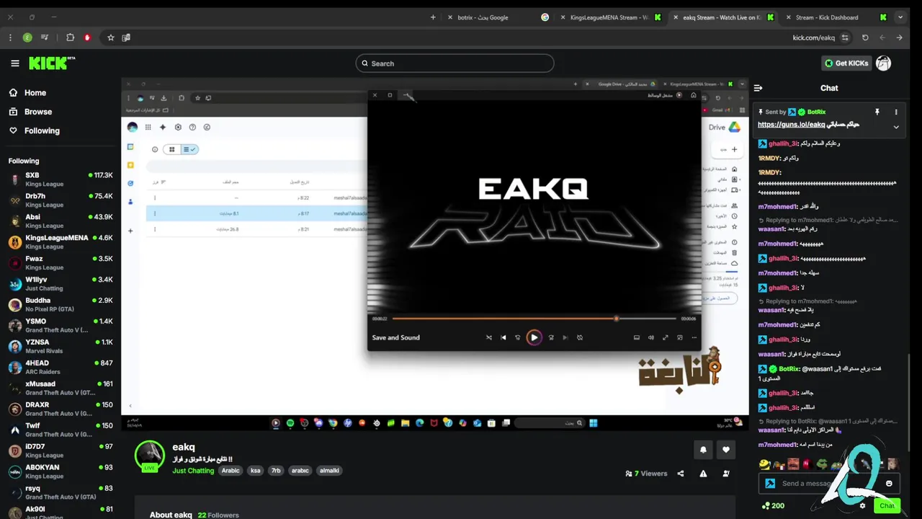This screenshot has width=922, height=519.
Task: Open volume control in media player
Action: pos(650,337)
